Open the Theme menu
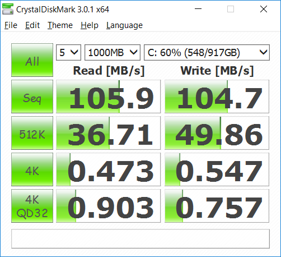This screenshot has height=257, width=281. [x=60, y=25]
